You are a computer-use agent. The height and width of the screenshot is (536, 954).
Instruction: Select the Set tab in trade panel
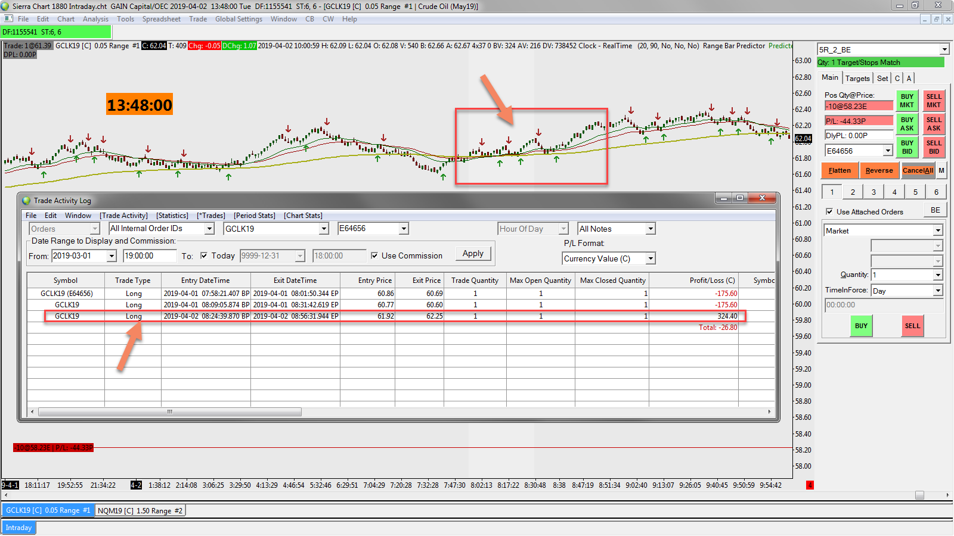point(882,78)
